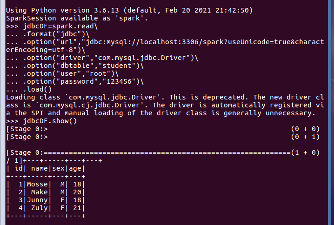The image size is (335, 225).
Task: Click the terminal's right-edge vertical scrollbar
Action: coord(331,112)
